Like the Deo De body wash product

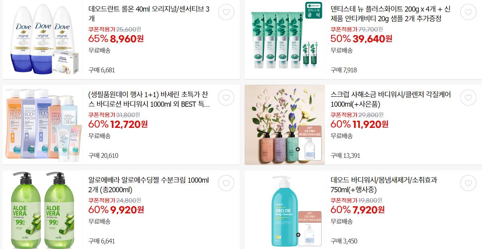pyautogui.click(x=468, y=183)
